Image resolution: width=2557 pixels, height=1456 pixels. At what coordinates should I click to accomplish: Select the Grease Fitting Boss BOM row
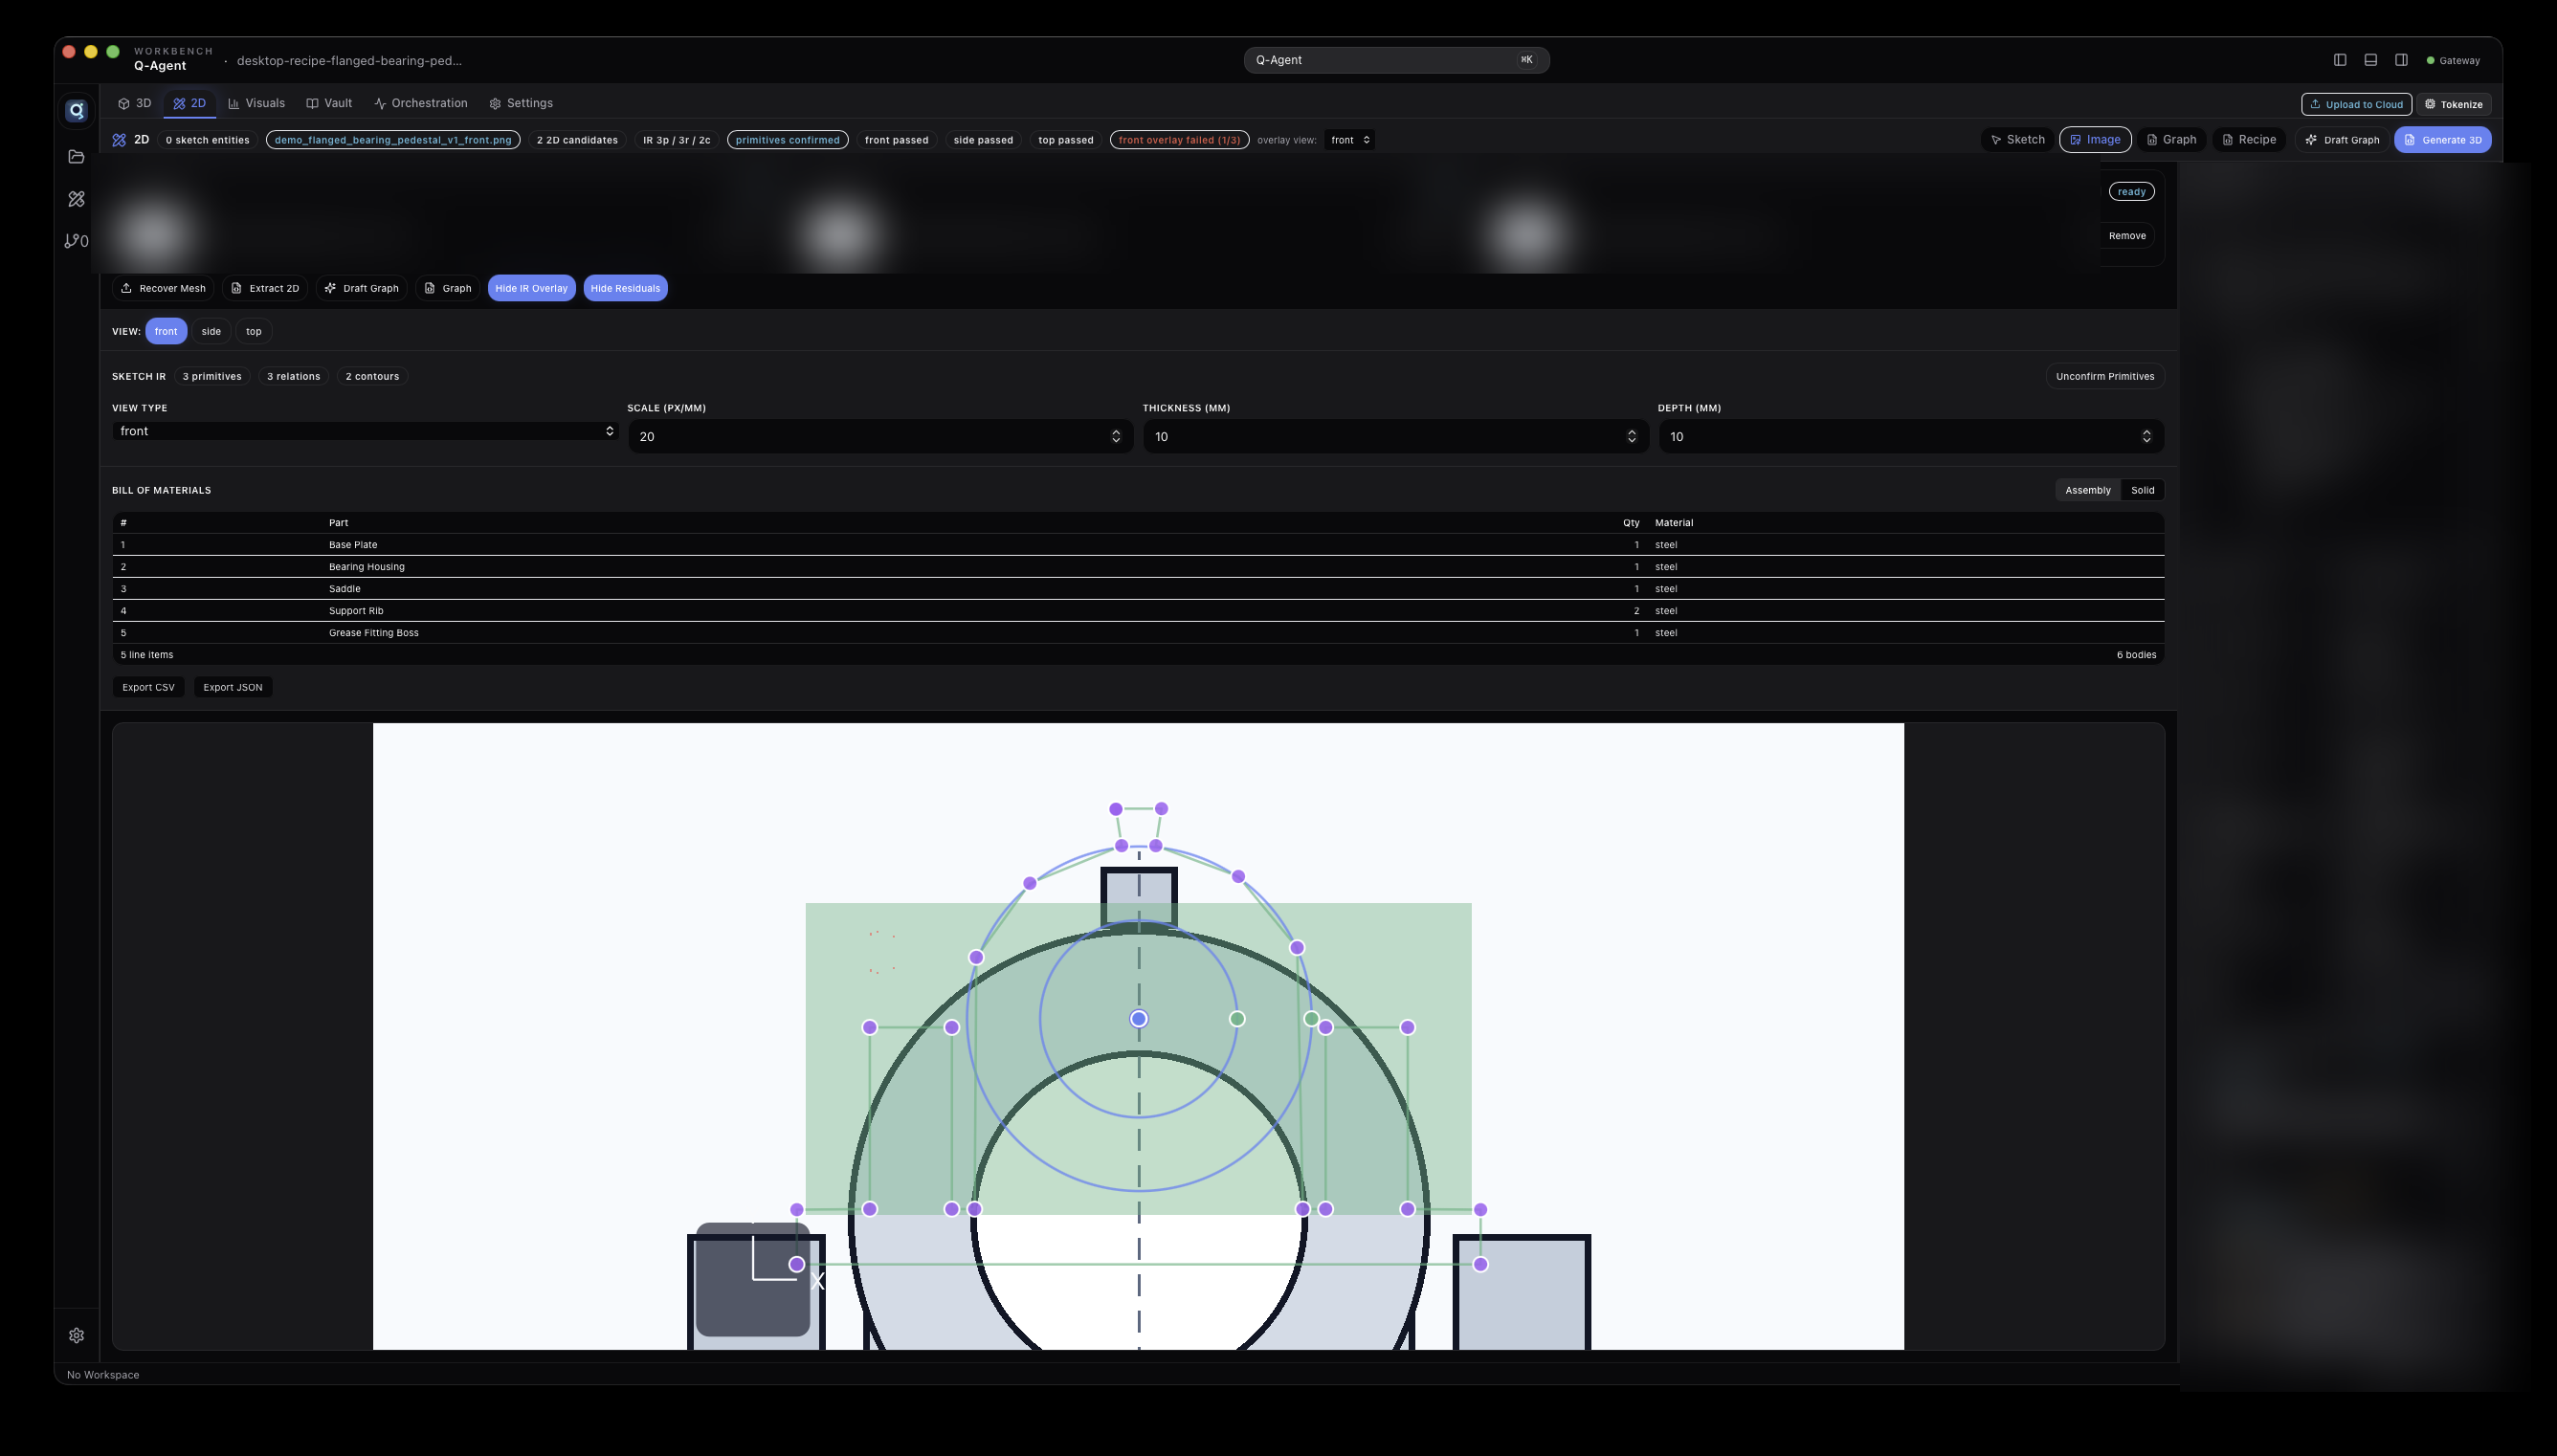pos(1138,633)
